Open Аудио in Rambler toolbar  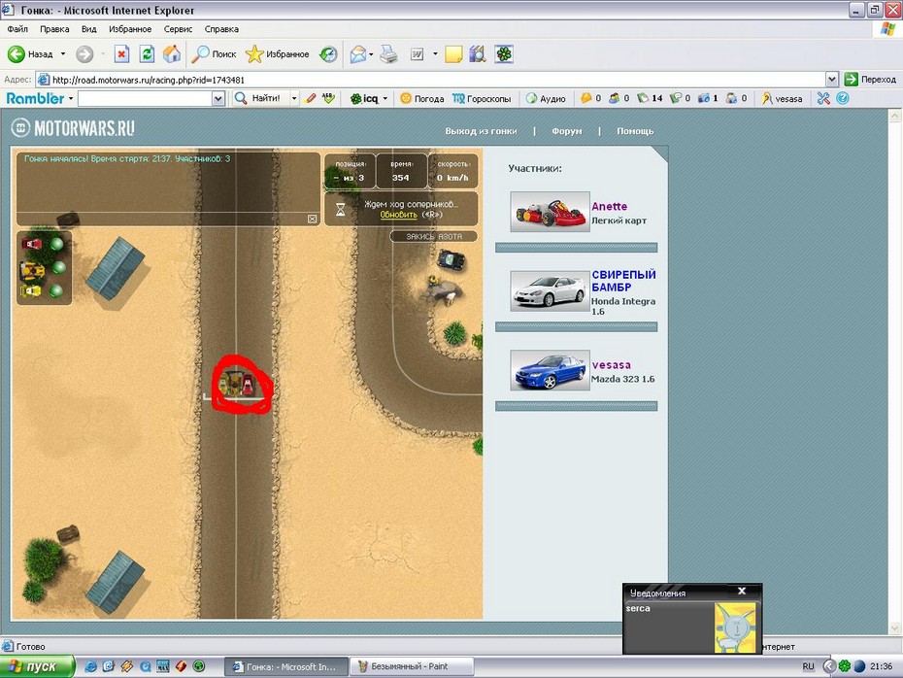(x=546, y=98)
